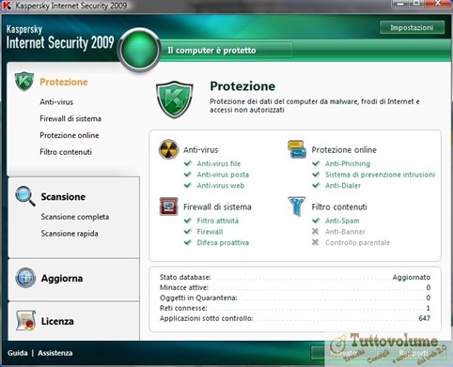
Task: Click the magnifier icon next to Scansione
Action: pyautogui.click(x=25, y=196)
